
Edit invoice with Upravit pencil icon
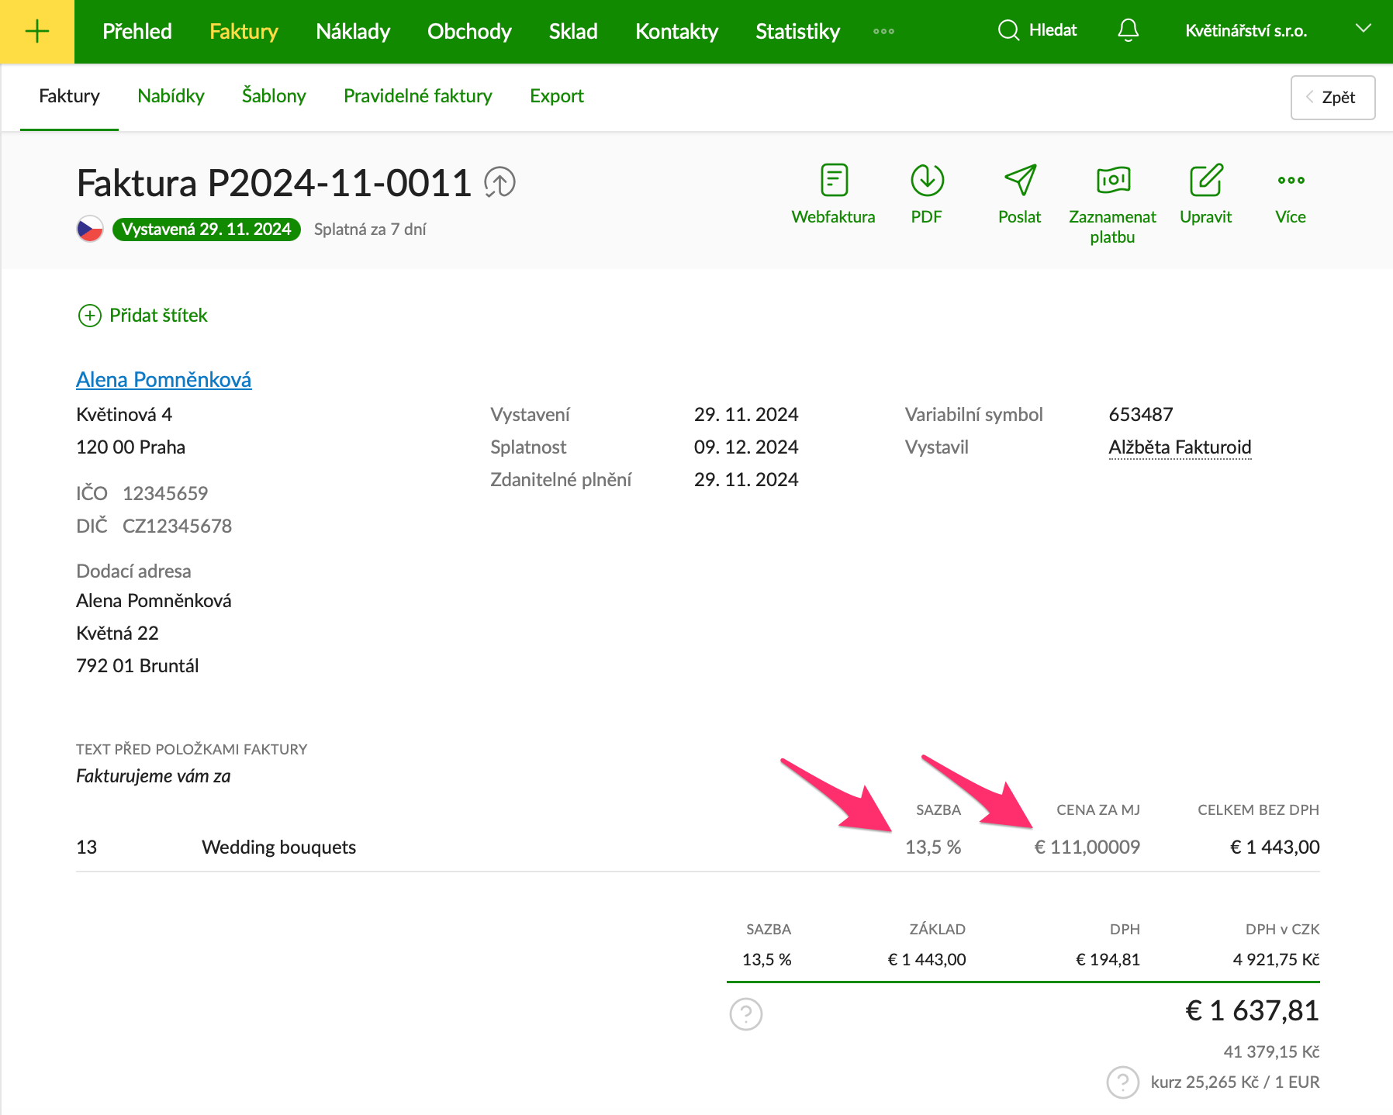tap(1206, 181)
